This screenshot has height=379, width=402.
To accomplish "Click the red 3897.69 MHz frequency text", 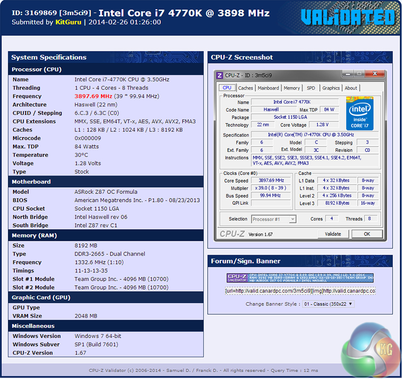I will coord(93,96).
